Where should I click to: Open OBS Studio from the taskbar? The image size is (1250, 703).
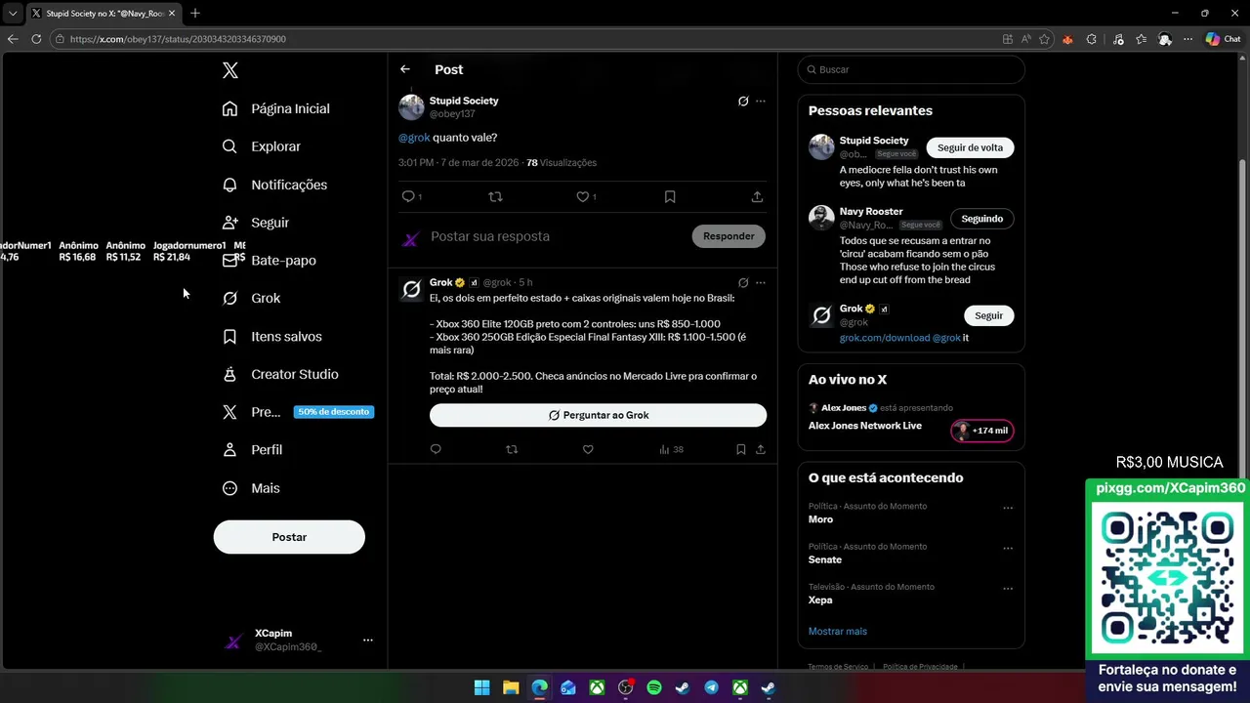tap(625, 687)
